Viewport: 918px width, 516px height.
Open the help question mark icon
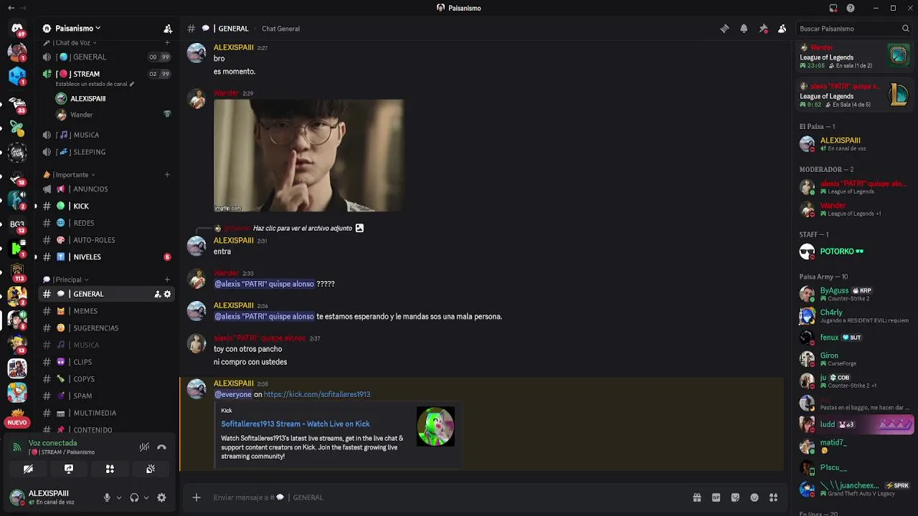[x=851, y=8]
